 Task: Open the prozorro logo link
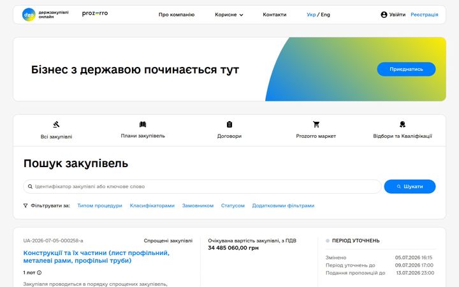[95, 13]
